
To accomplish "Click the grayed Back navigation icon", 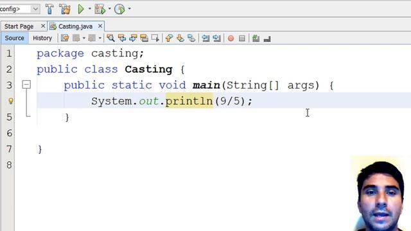I will point(76,38).
